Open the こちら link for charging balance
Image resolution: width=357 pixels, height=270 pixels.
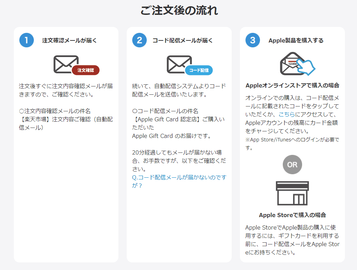tap(287, 114)
